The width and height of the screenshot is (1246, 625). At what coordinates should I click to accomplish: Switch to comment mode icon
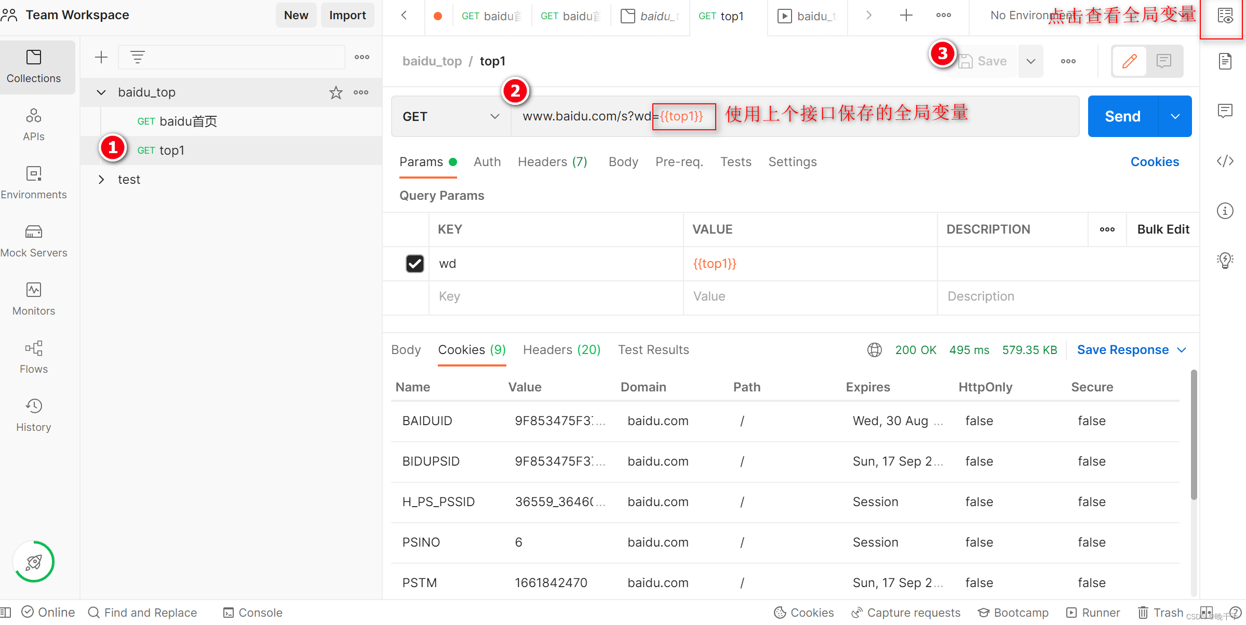pos(1164,61)
